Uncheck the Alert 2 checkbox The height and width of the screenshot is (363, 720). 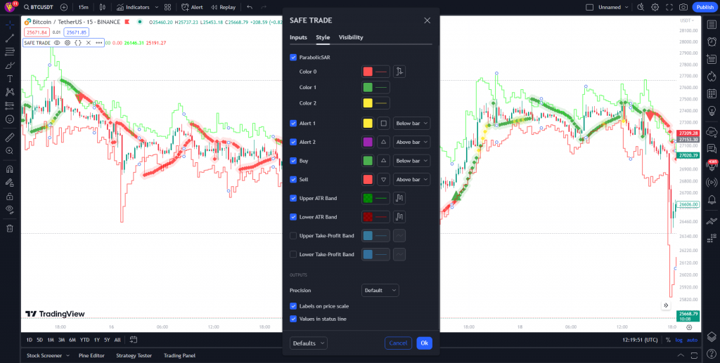(293, 142)
